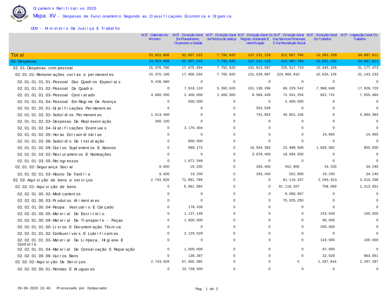The width and height of the screenshot is (387, 299).
Task: Click the '02.01.02-Segurança Social' row label
Action: (40, 167)
